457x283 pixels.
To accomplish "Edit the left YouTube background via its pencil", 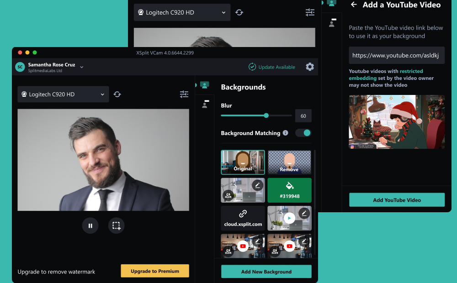I will click(x=257, y=241).
